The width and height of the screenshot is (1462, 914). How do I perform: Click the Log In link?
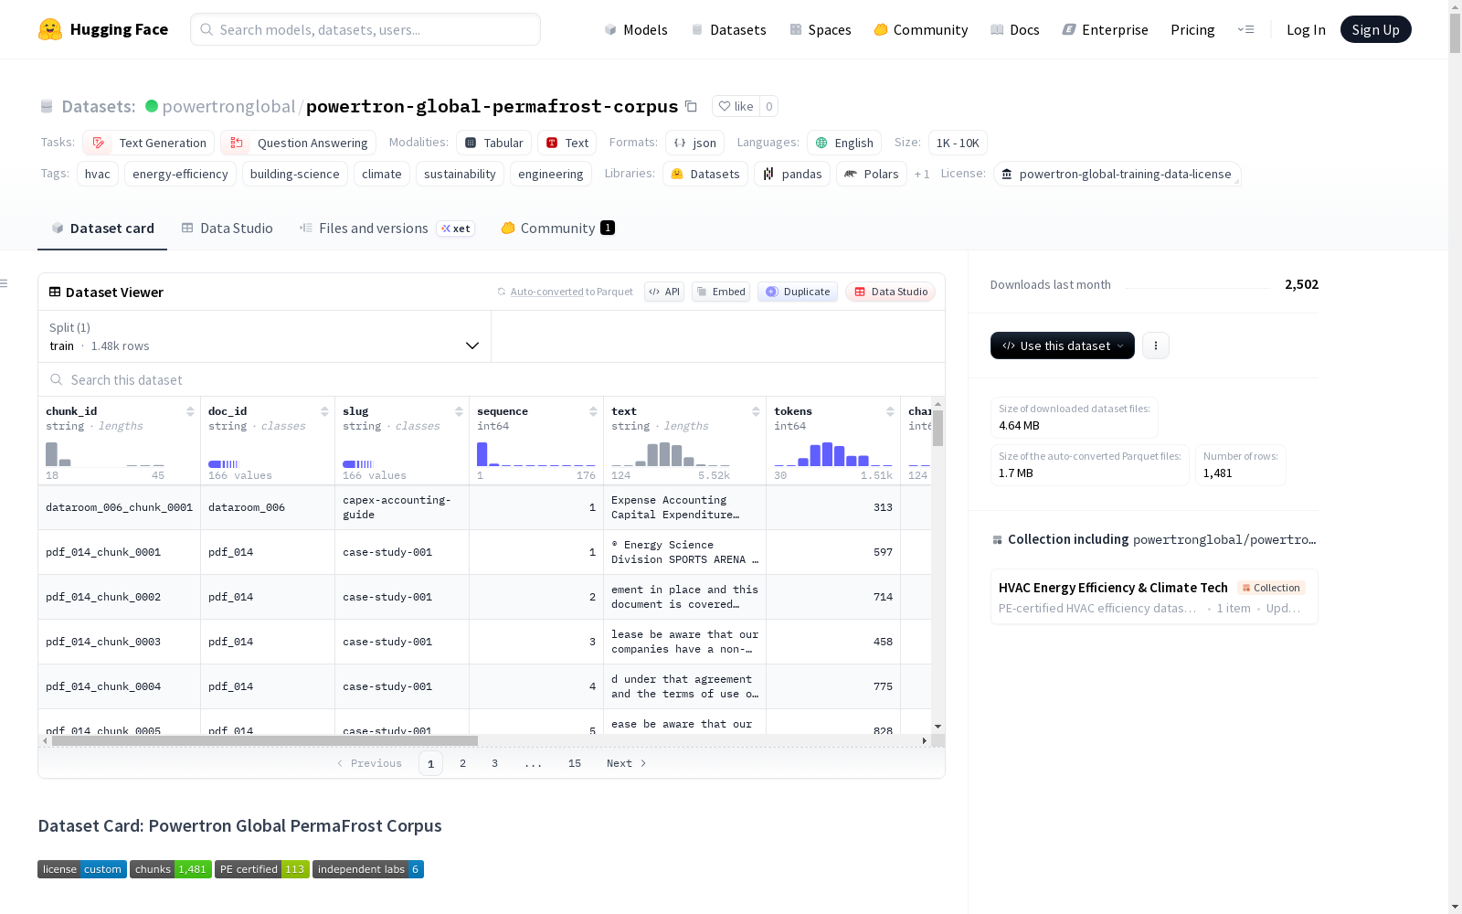click(1306, 29)
